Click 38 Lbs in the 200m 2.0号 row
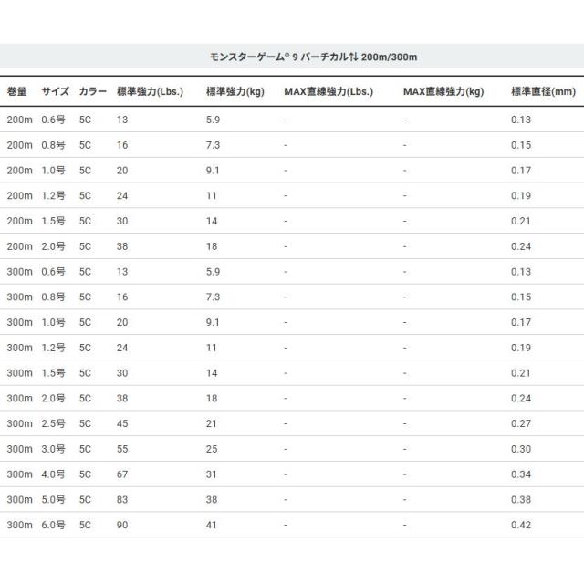The image size is (584, 584). (122, 246)
